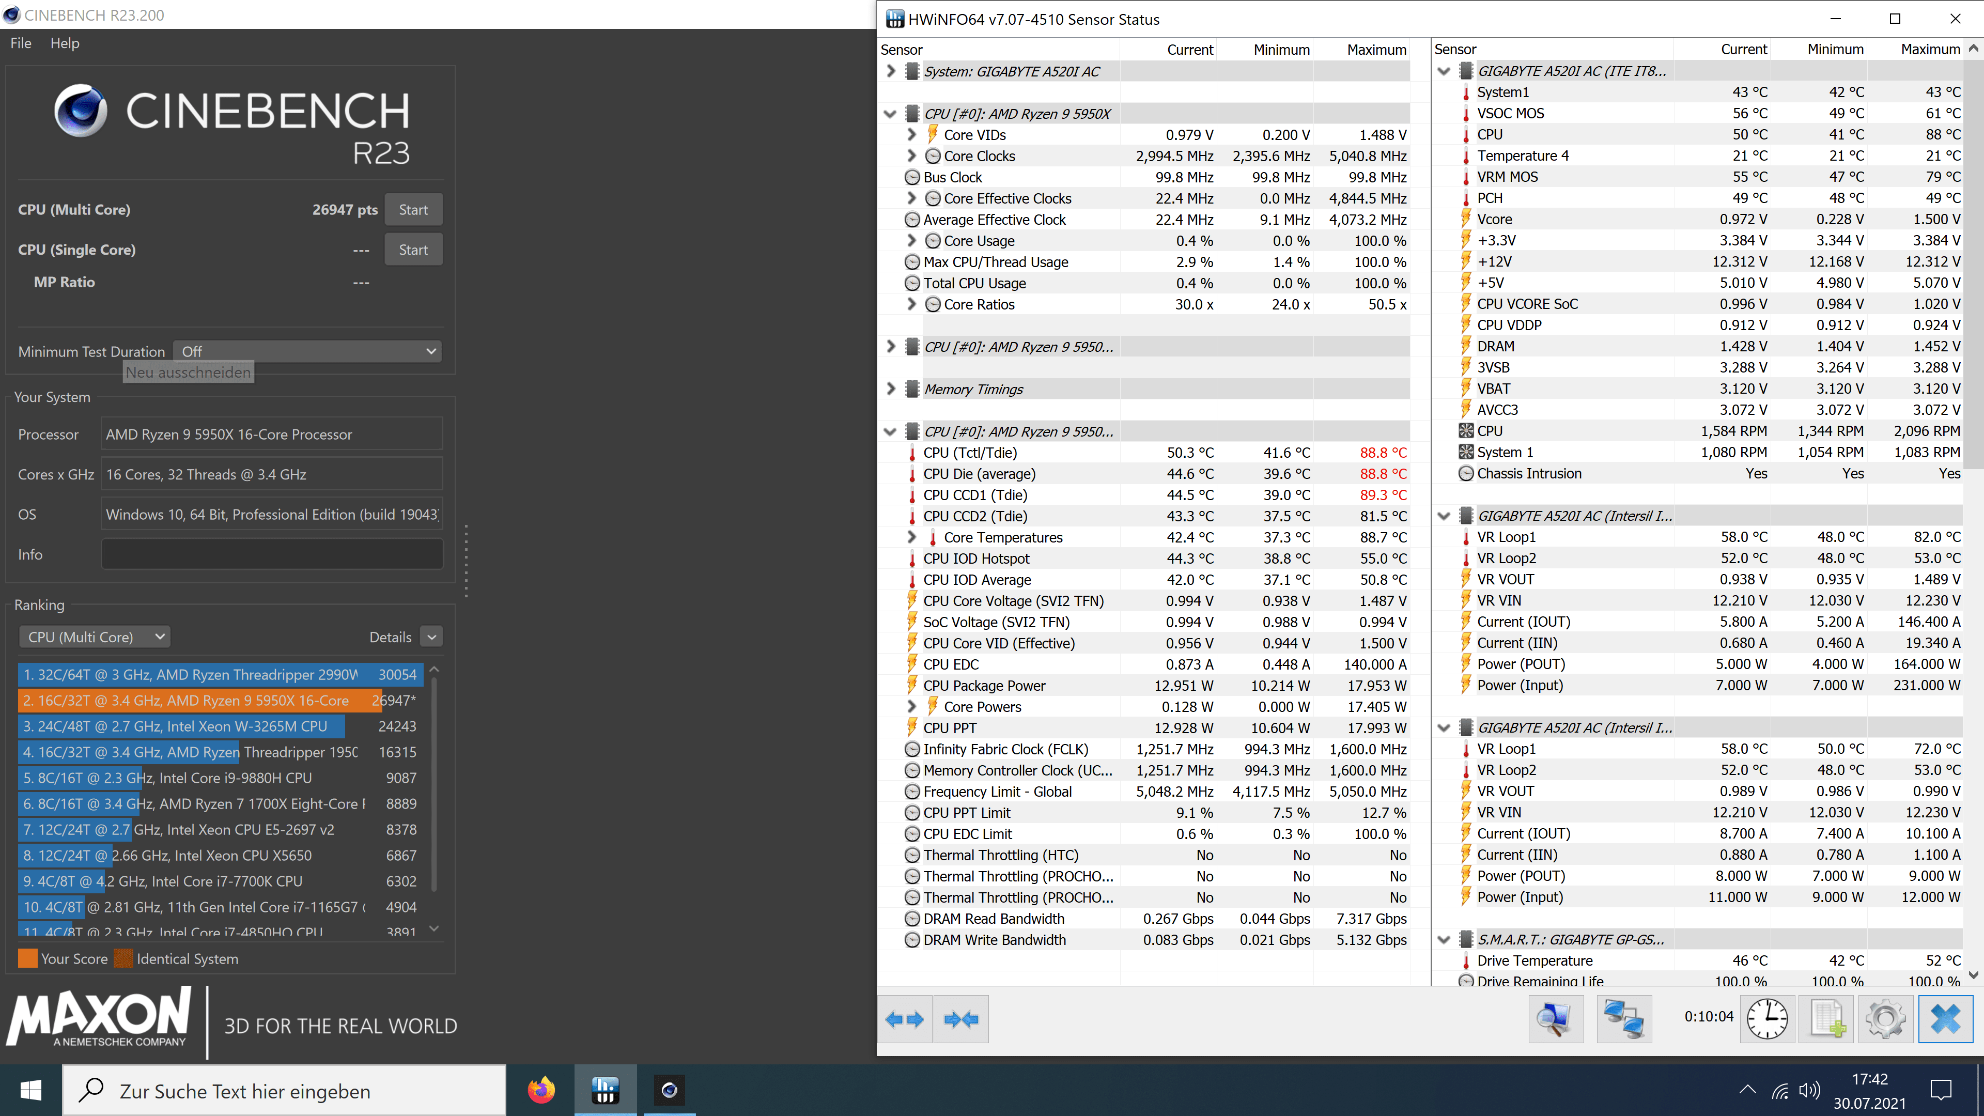
Task: Collapse the S.M.A.R.T. GIGABYTE GP-GS group
Action: [1444, 940]
